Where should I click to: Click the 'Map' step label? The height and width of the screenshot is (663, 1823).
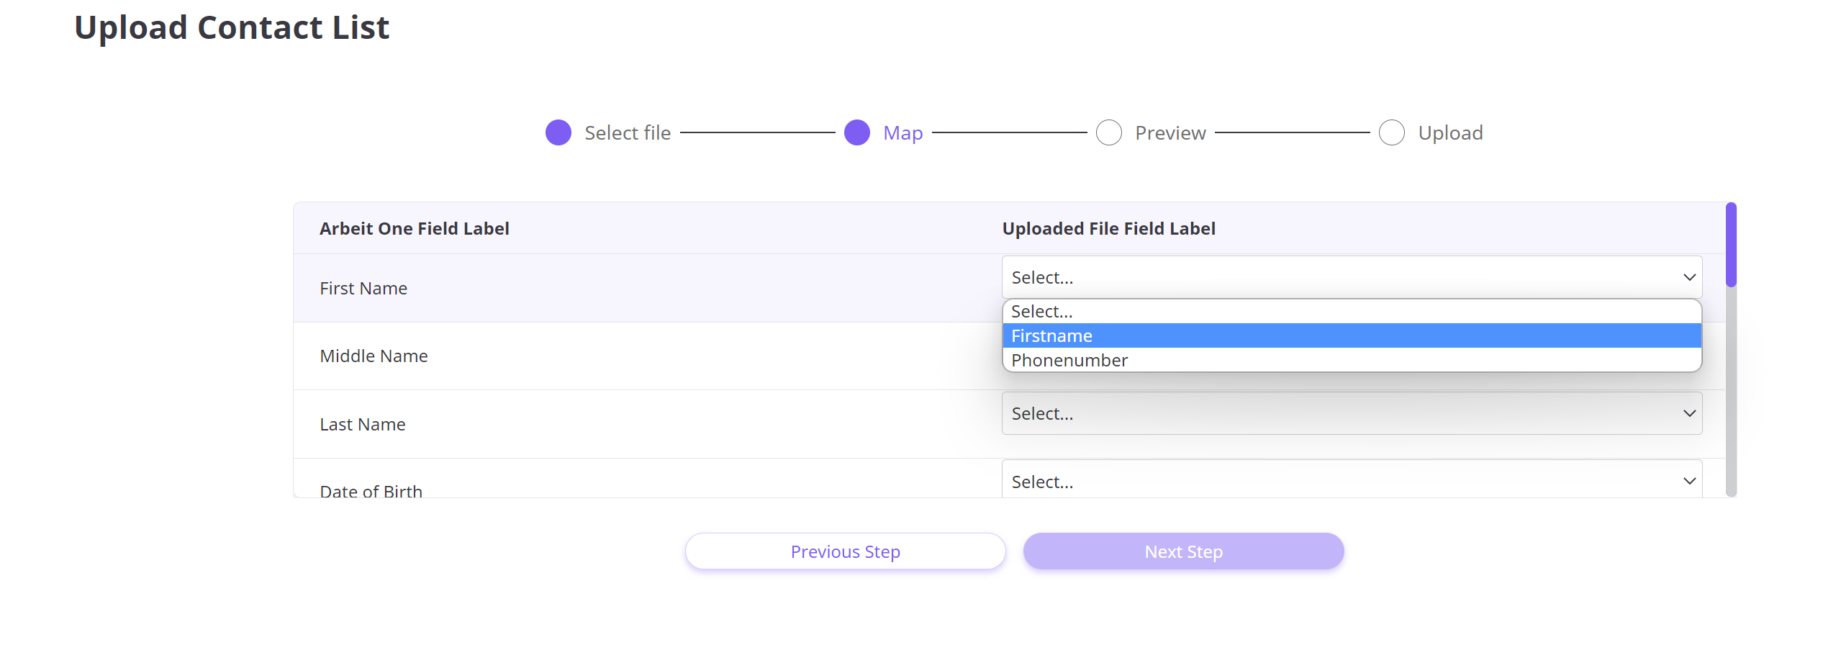point(903,133)
